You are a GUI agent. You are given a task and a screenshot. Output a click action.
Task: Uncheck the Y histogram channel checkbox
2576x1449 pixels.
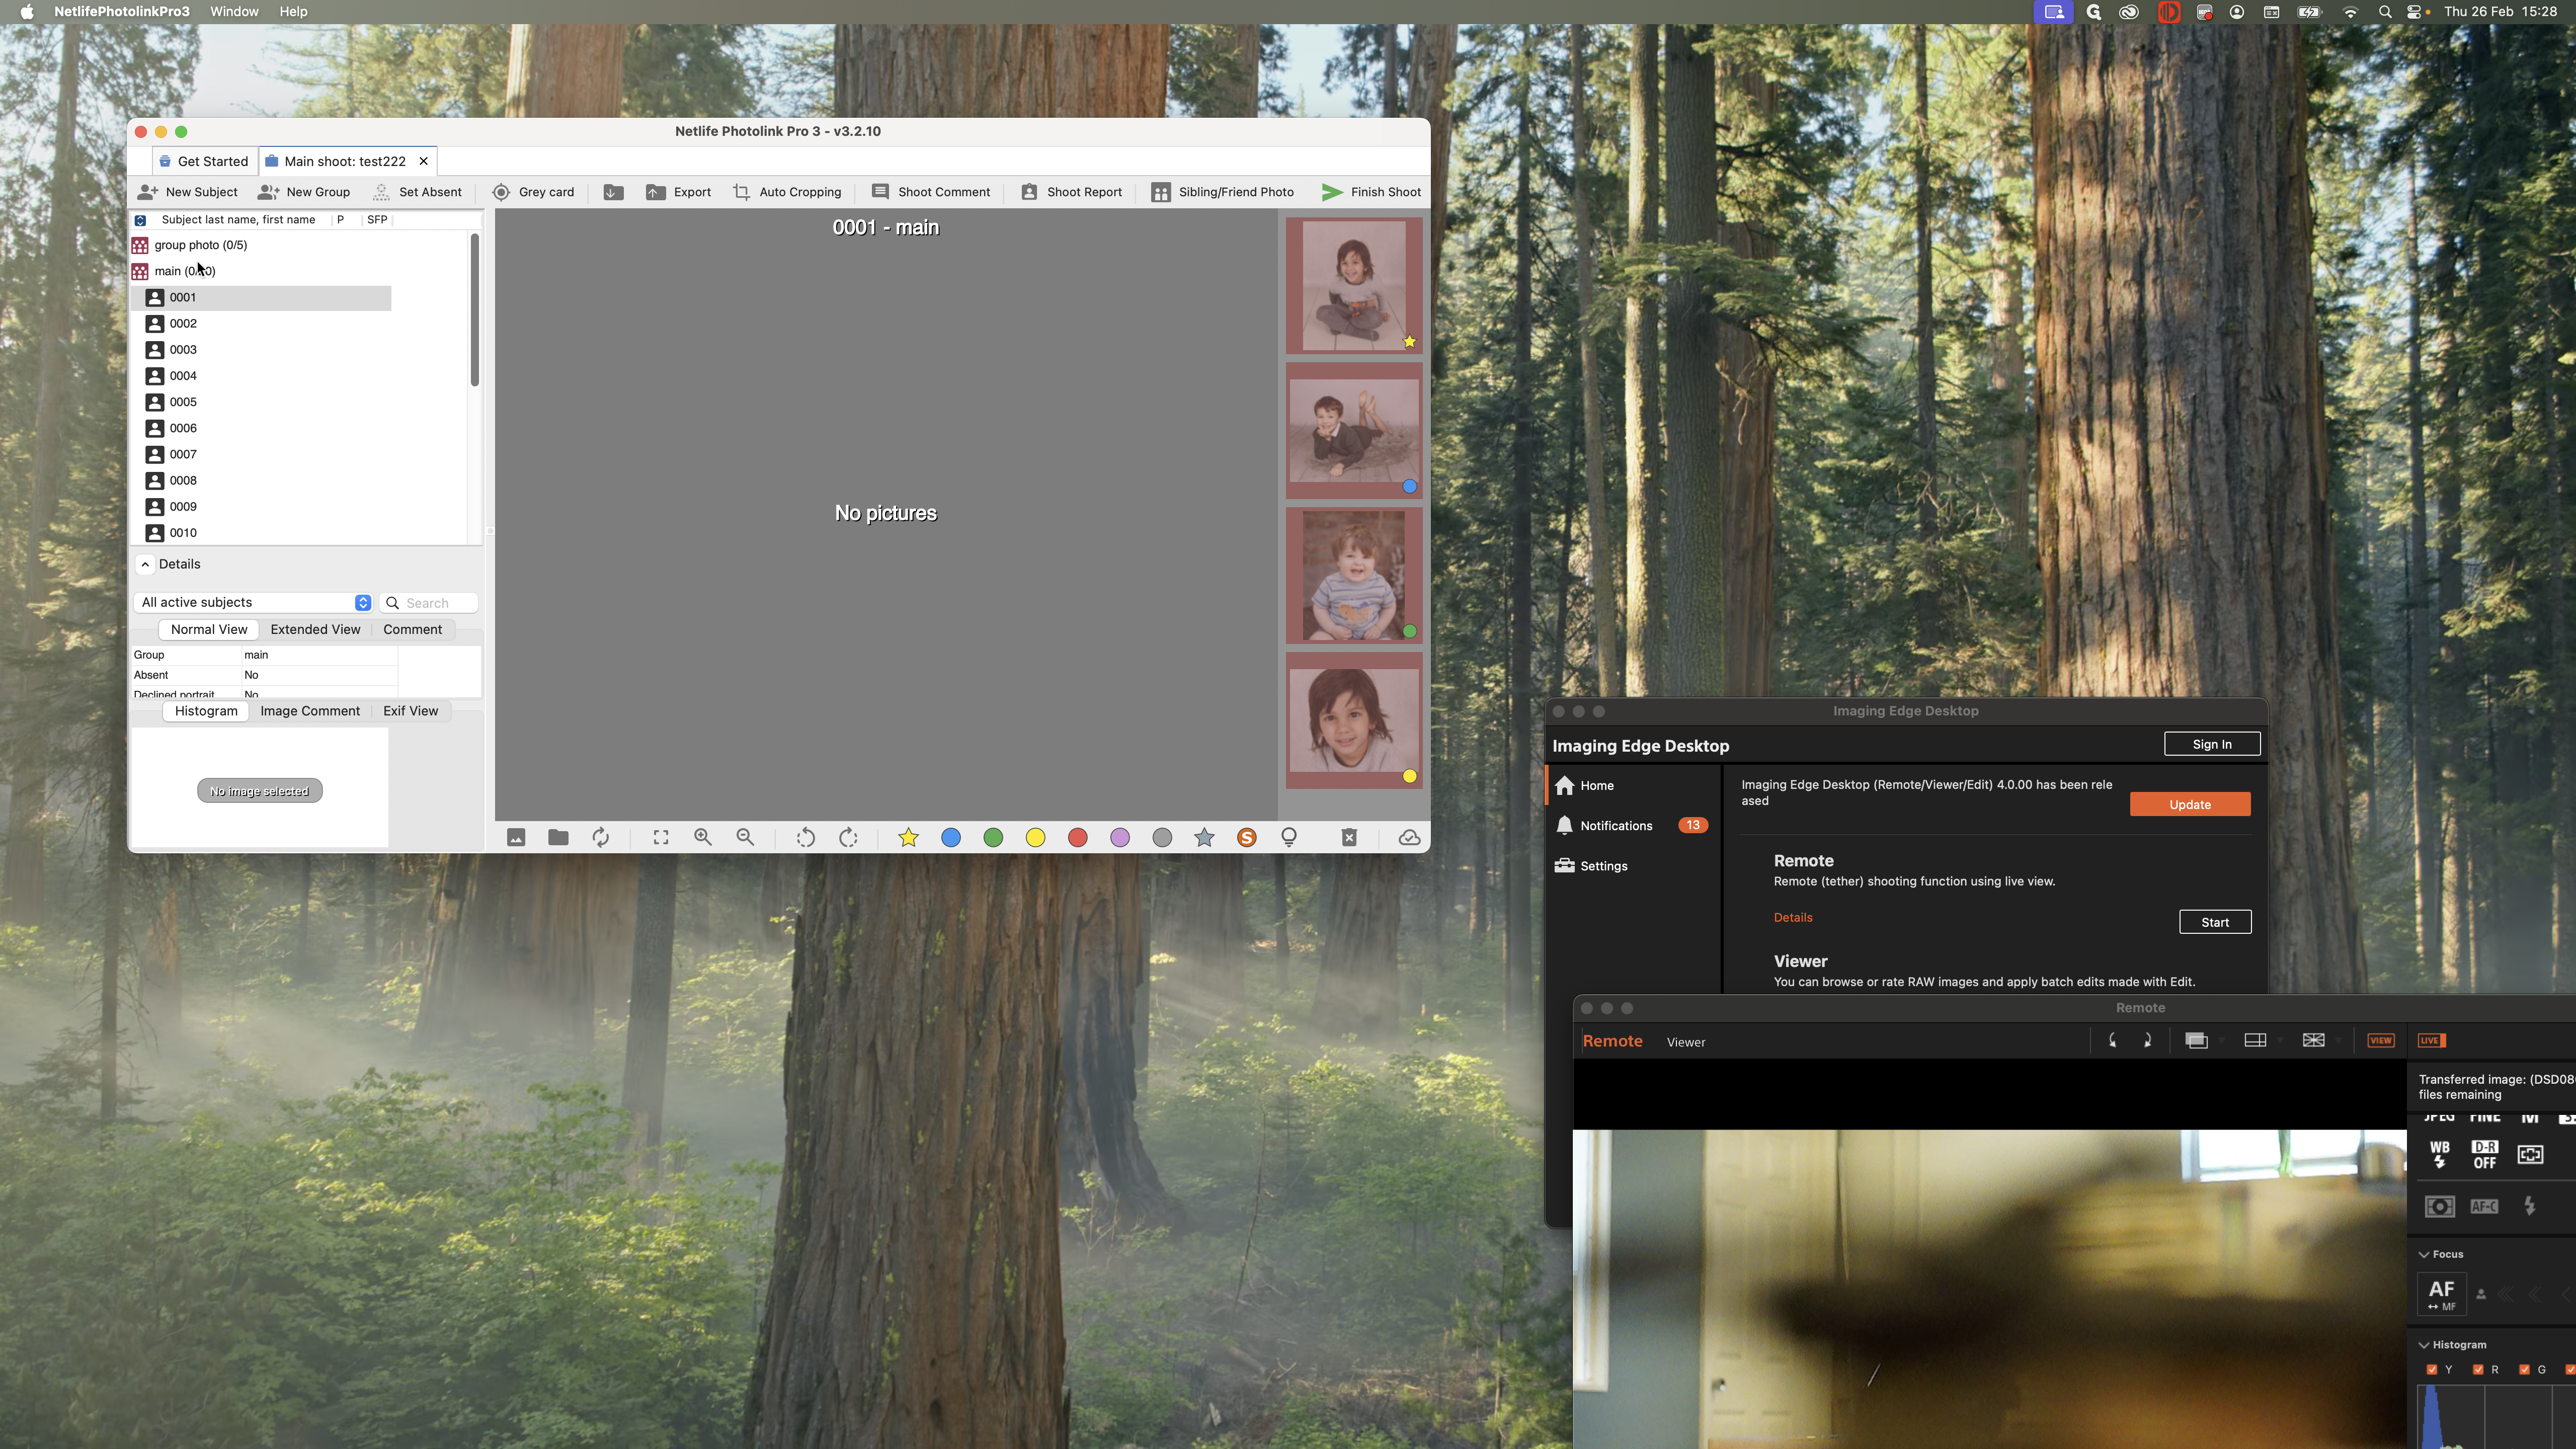pos(2432,1369)
